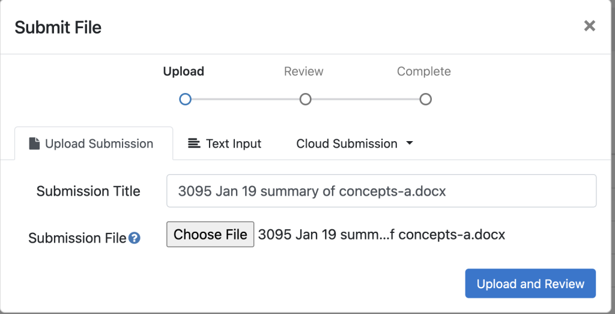
Task: Click the Upload step circle indicator
Action: 185,99
